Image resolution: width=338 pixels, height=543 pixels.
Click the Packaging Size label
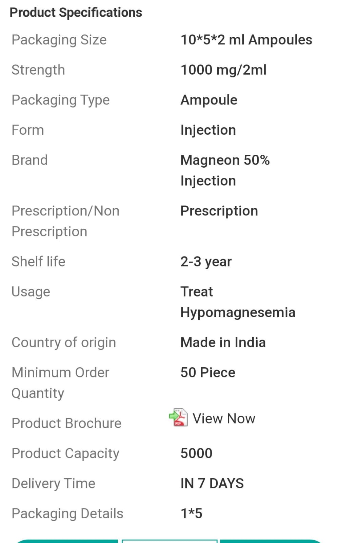click(x=59, y=40)
